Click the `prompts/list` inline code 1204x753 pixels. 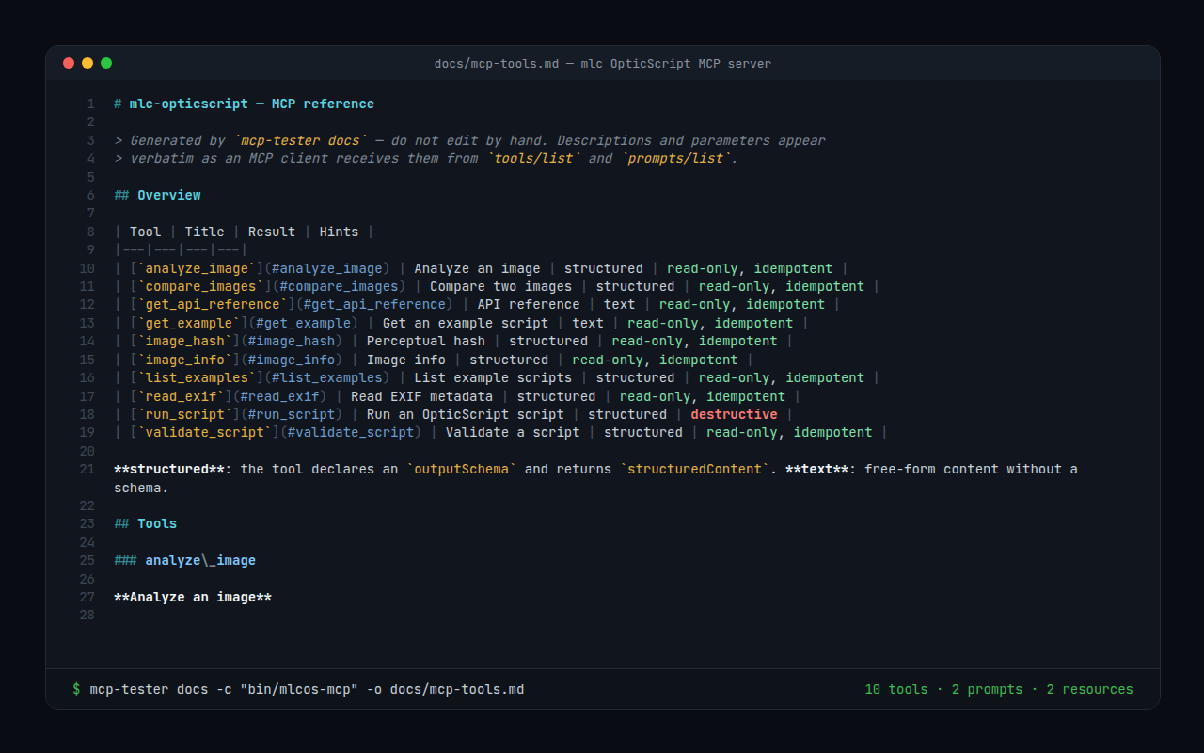point(674,158)
